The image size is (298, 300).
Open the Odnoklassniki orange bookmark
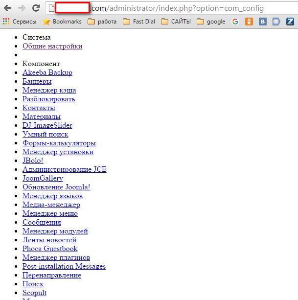(x=249, y=22)
